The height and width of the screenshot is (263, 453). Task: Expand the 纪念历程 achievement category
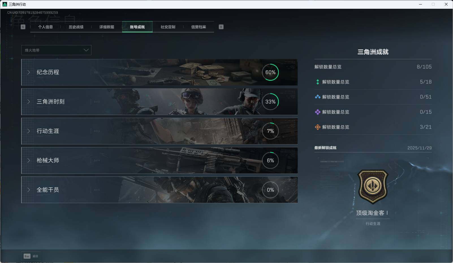pyautogui.click(x=28, y=72)
